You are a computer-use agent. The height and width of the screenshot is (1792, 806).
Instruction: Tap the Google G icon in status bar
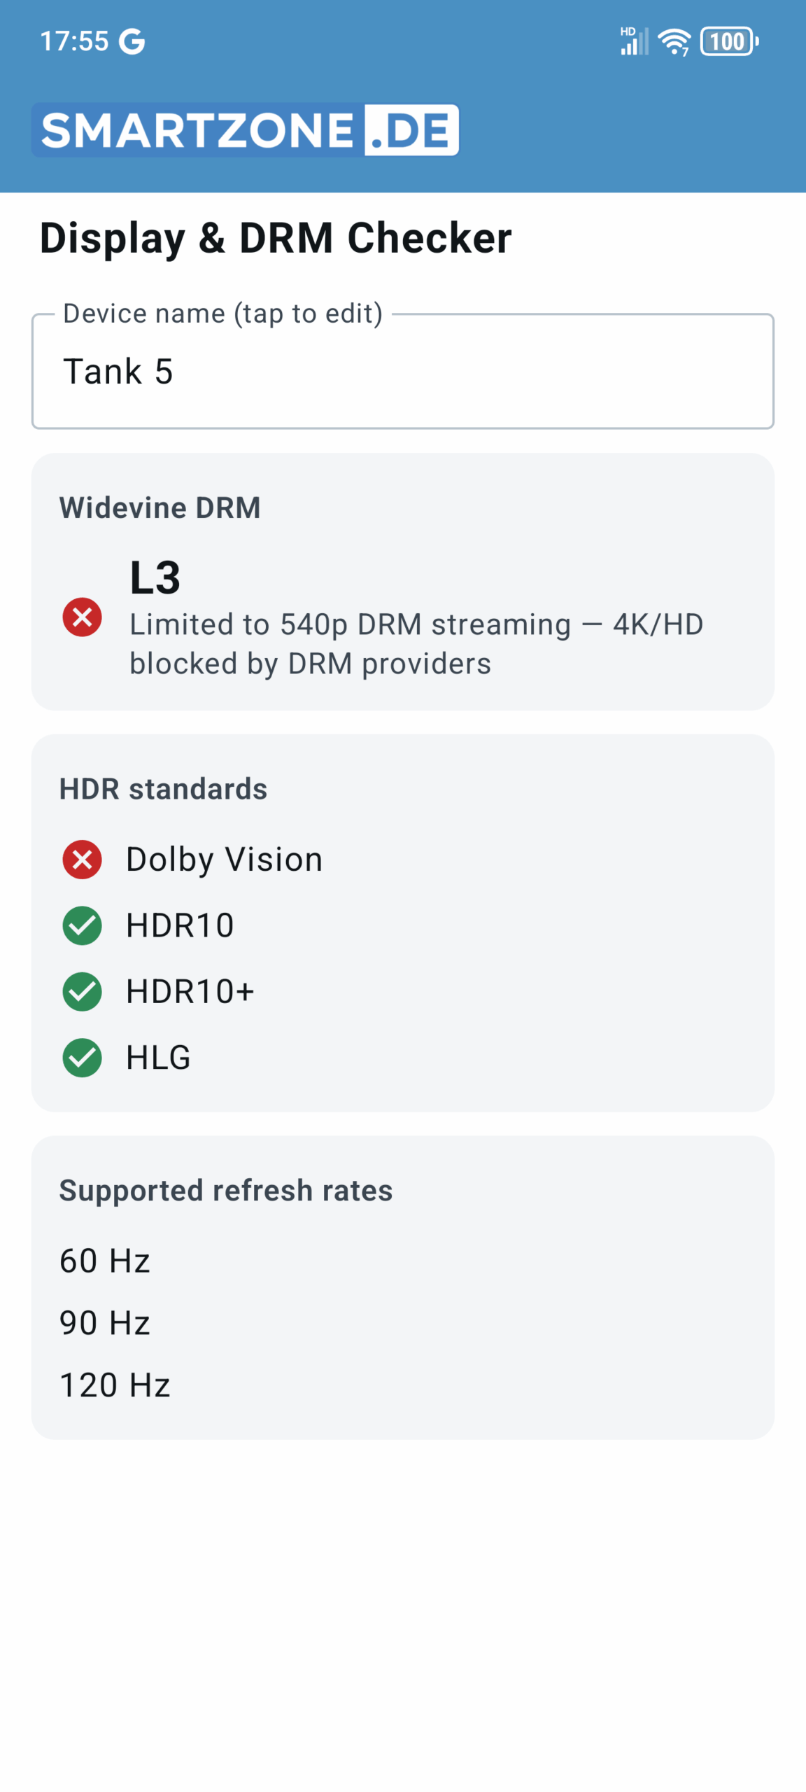point(132,41)
